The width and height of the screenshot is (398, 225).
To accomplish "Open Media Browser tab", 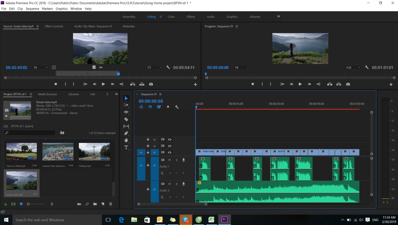I will point(47,94).
